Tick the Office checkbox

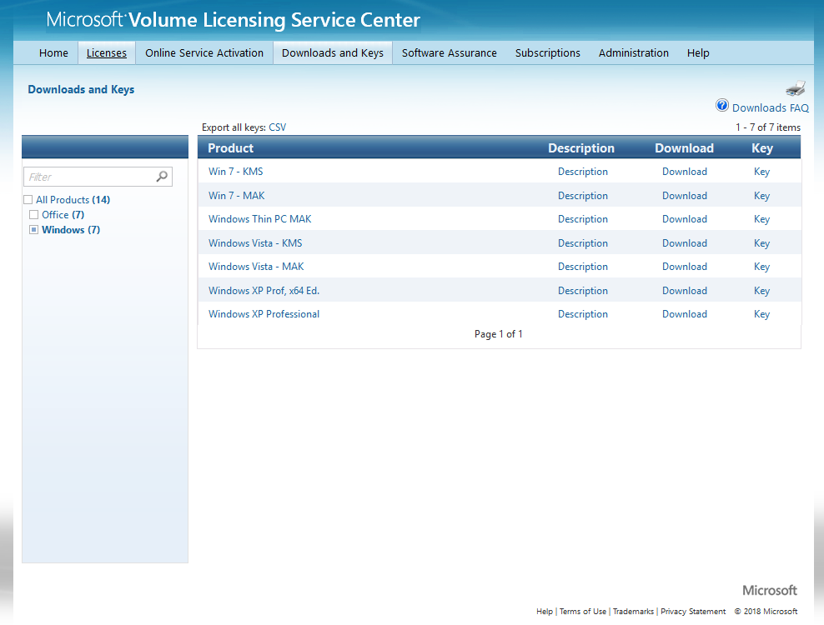(x=33, y=214)
